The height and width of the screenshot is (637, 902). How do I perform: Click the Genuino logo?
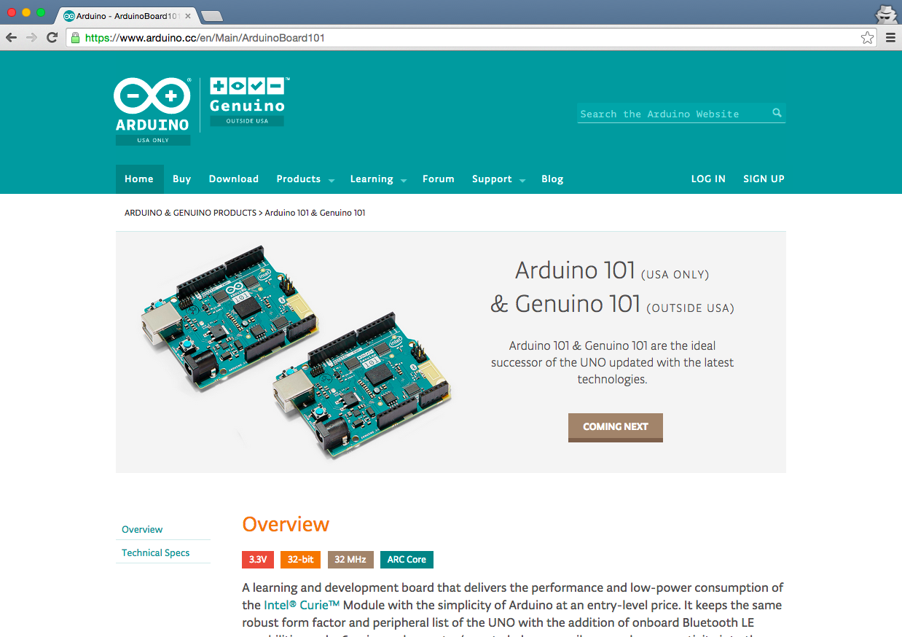pyautogui.click(x=247, y=95)
